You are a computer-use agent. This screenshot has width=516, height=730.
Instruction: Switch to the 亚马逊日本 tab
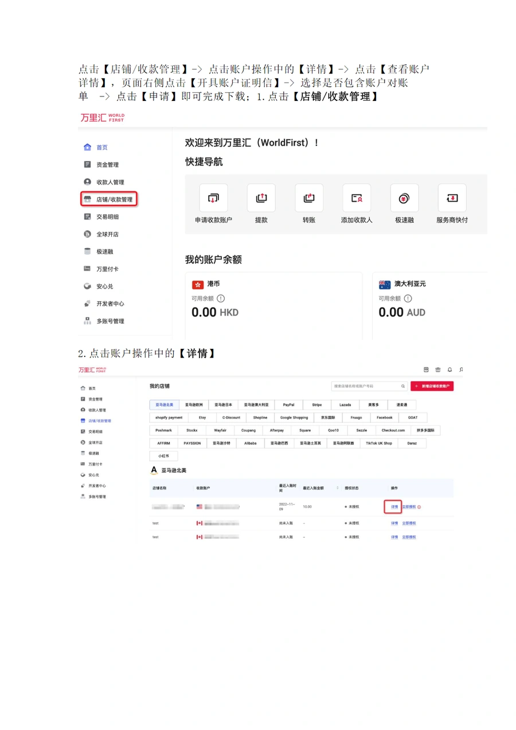point(223,405)
